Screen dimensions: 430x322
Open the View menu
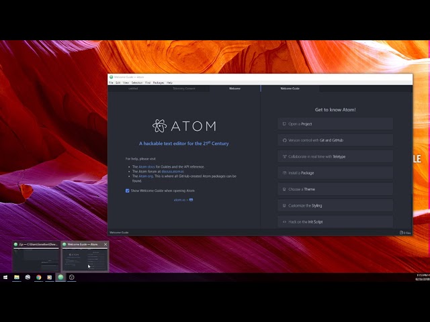126,83
